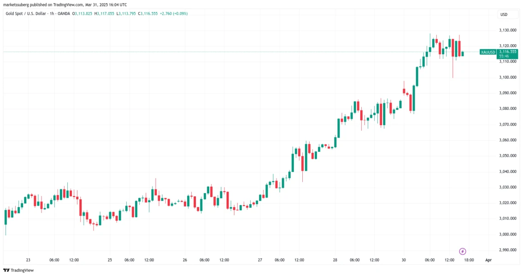
Task: Click the 2,990.000 price axis label
Action: click(x=507, y=250)
